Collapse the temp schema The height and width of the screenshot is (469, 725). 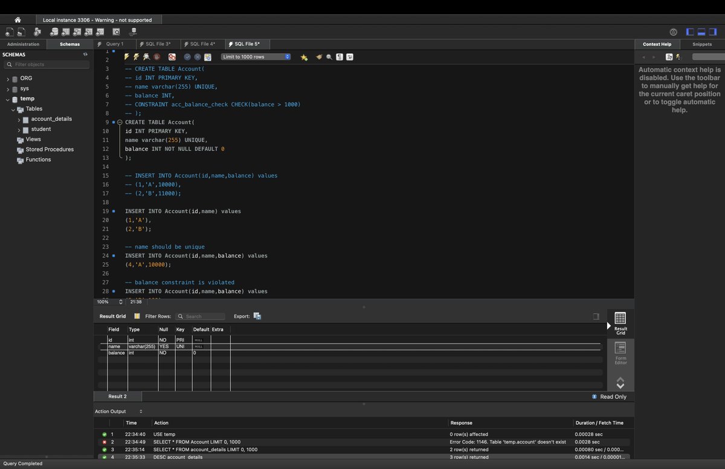click(8, 99)
